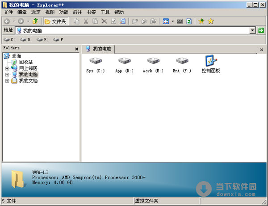Expand the 网上邻居 tree node

point(7,68)
